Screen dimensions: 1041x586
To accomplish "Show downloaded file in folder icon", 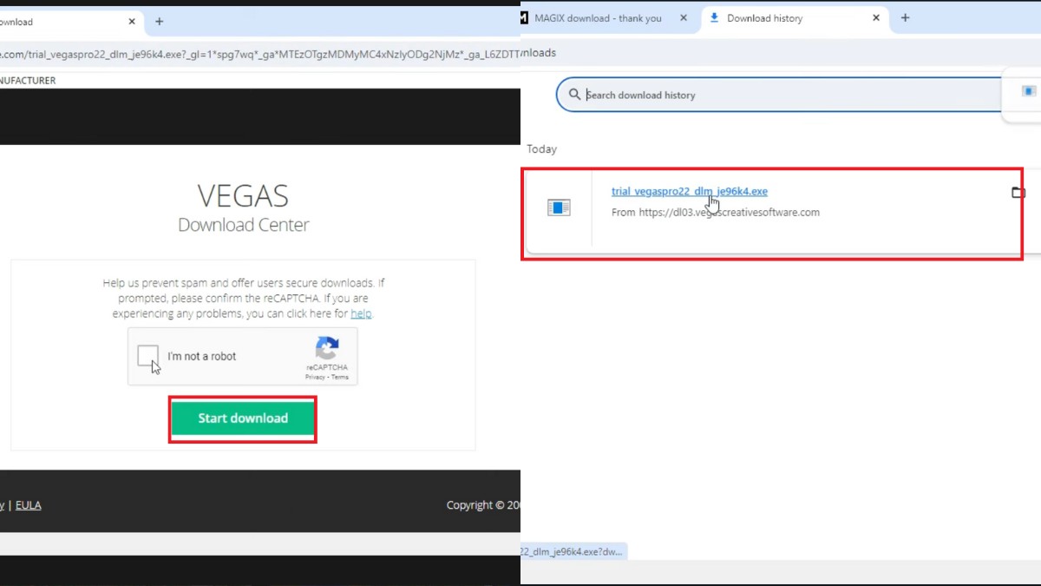I will click(1018, 192).
